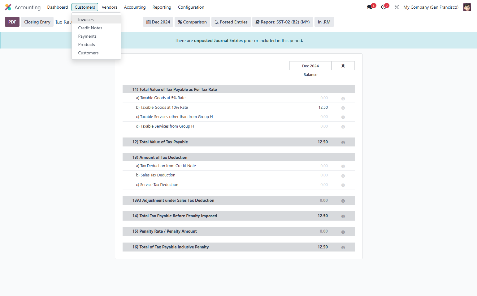Click info icon for Taxable Services other than Group H
Screen dimensions: 477x296
(343, 117)
